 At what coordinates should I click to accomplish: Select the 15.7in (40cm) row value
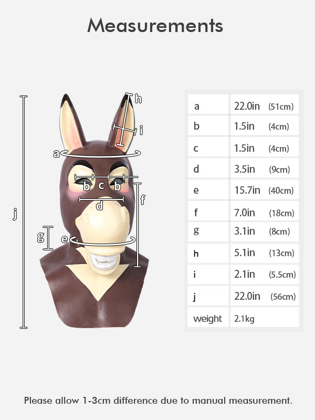pos(265,190)
